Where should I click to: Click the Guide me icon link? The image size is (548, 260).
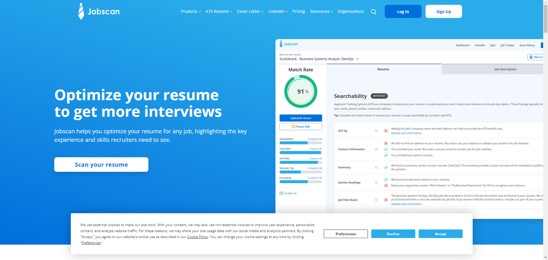pos(288,193)
